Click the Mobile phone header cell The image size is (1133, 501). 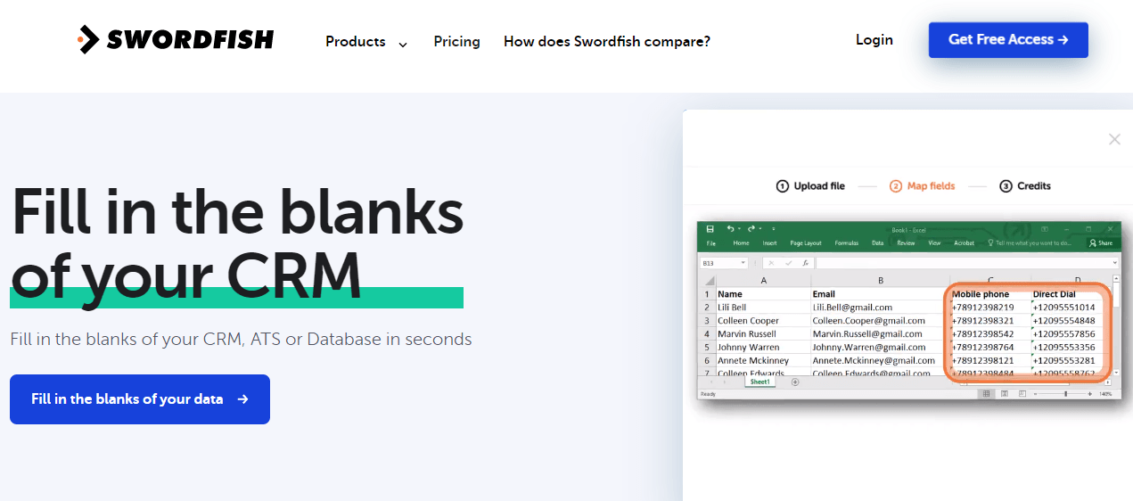coord(989,294)
